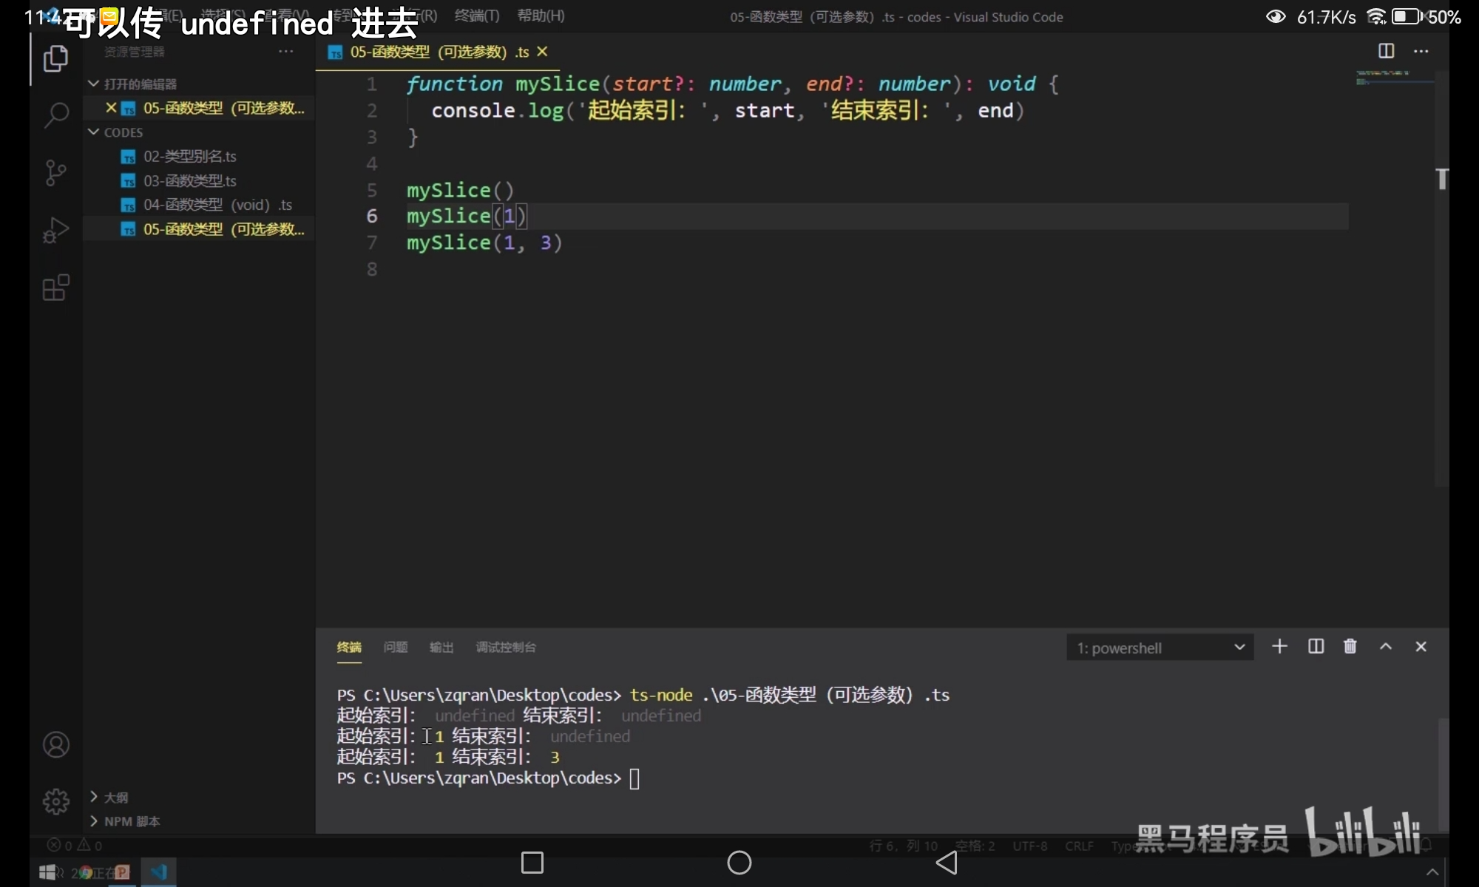The height and width of the screenshot is (887, 1479).
Task: Switch to the 调试控制台 debug console tab
Action: coord(506,648)
